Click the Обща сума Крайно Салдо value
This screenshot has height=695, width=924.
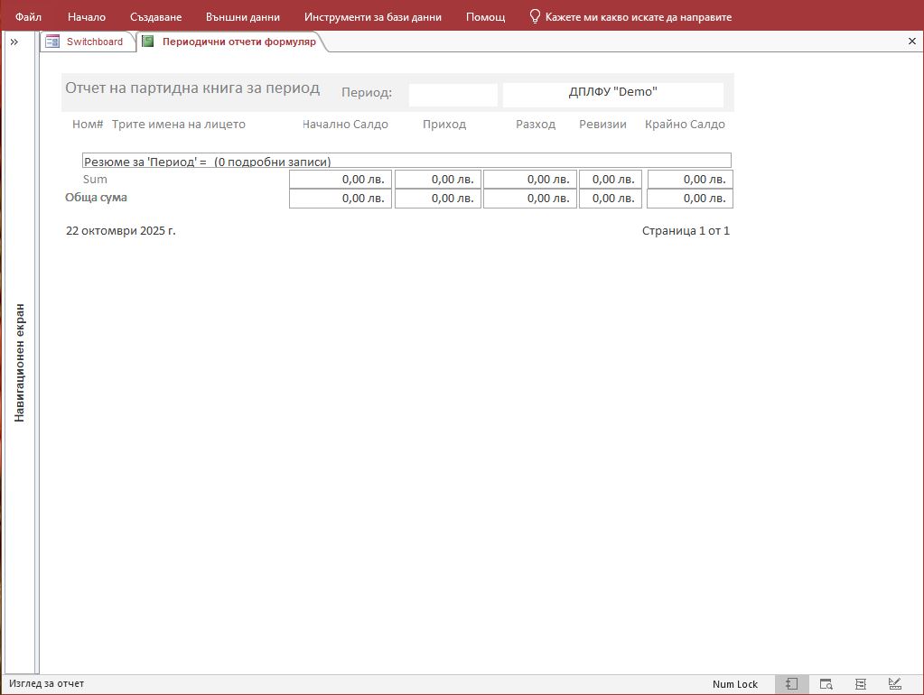point(689,199)
